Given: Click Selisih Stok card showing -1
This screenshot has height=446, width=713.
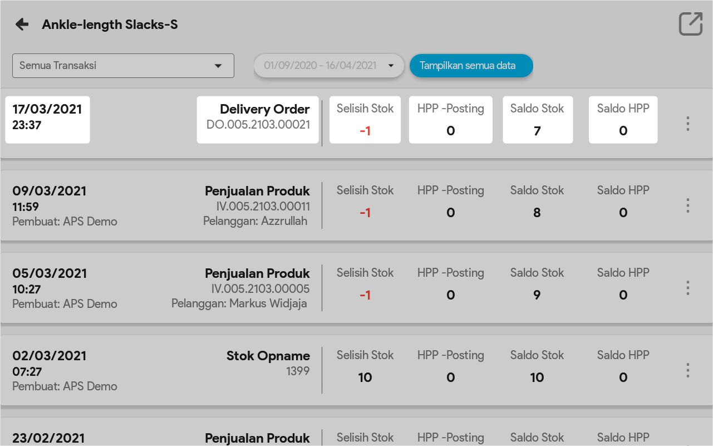Looking at the screenshot, I should tap(365, 120).
